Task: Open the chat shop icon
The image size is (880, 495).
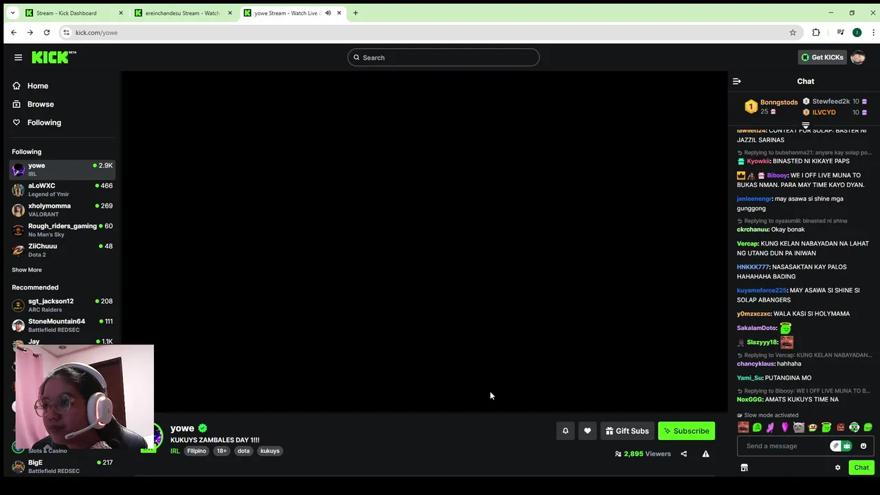Action: pos(744,467)
